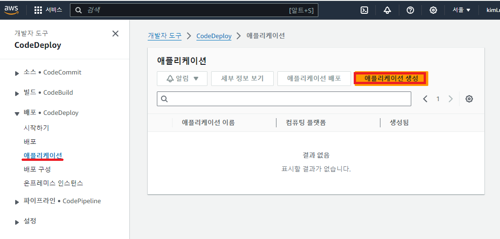Follow the 개발자 도구 breadcrumb link
500x239 pixels.
tap(165, 36)
